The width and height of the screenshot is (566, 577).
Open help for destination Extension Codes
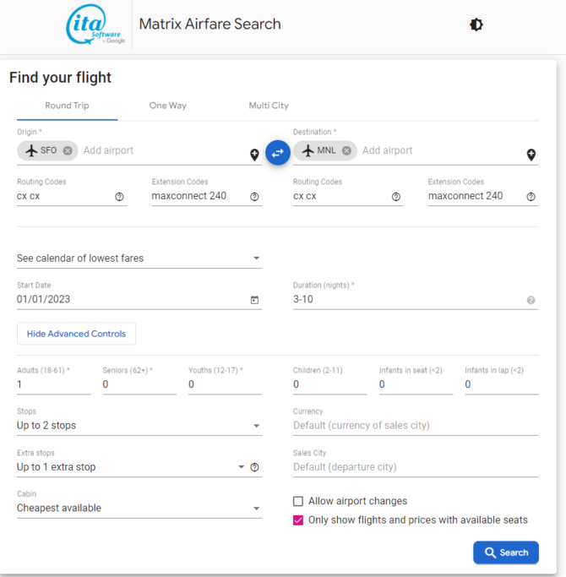tap(531, 197)
